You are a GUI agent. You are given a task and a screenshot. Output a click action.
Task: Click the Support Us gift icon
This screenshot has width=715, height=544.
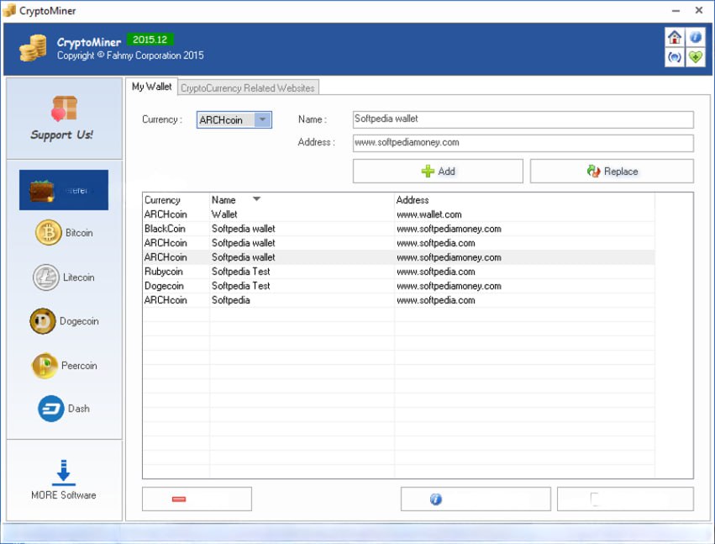click(x=63, y=109)
